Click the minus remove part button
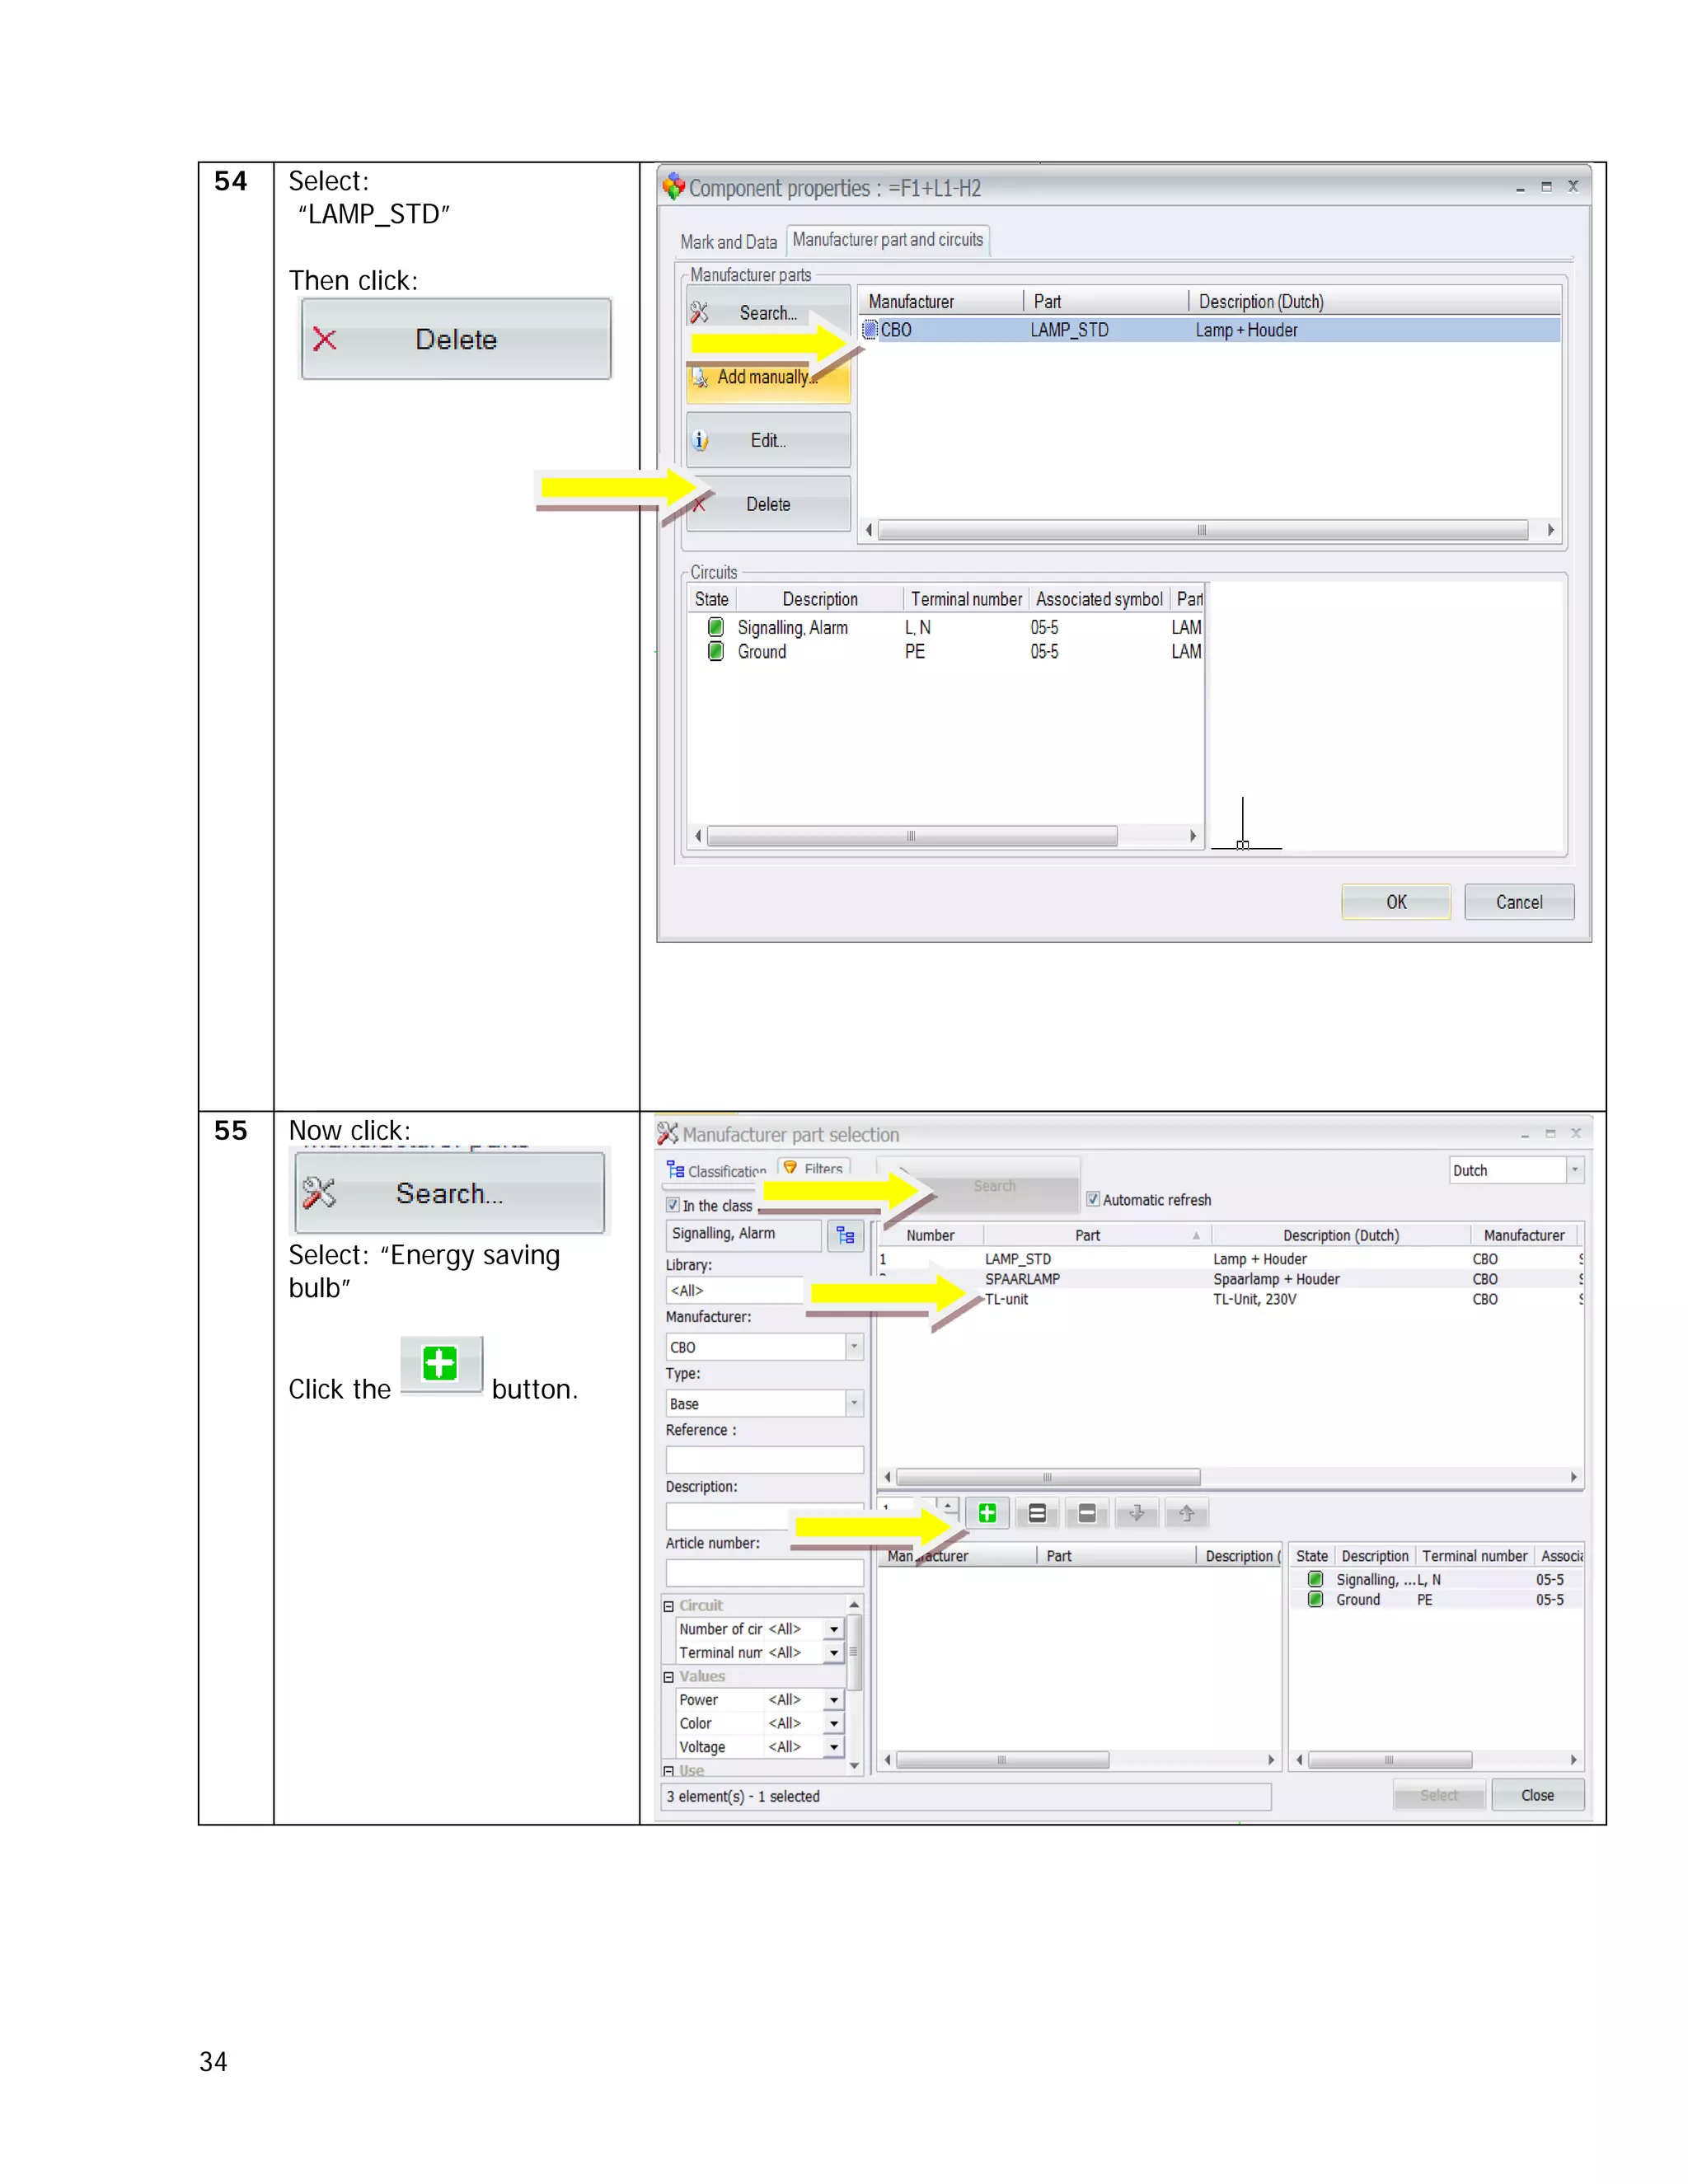This screenshot has width=1688, height=2184. click(x=1087, y=1513)
